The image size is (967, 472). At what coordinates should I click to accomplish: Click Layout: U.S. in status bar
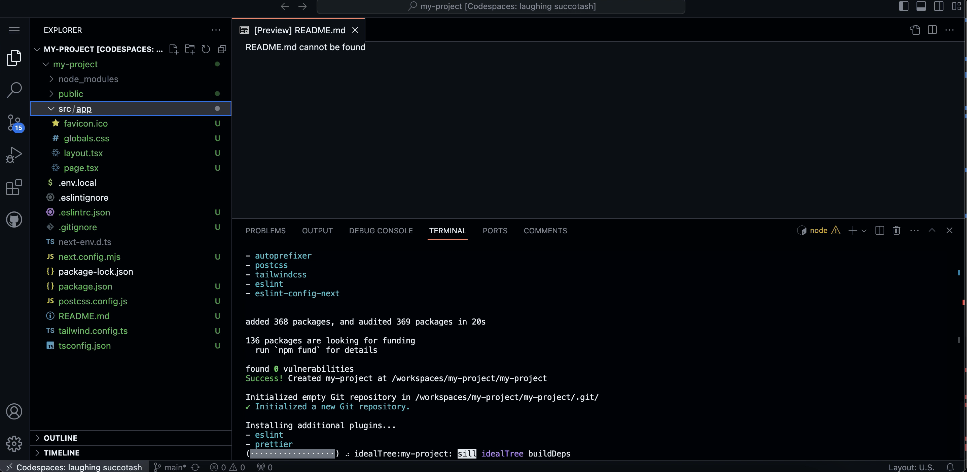point(911,467)
